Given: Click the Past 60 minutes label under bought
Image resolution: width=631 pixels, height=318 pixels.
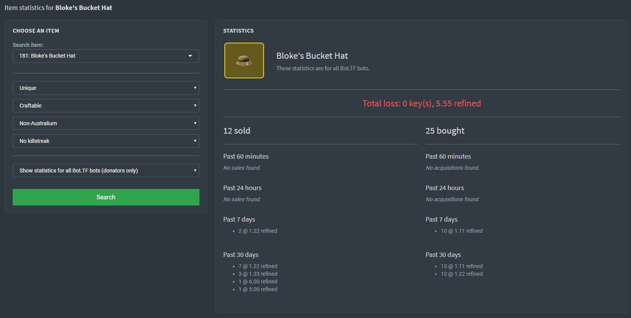Looking at the screenshot, I should click(448, 156).
